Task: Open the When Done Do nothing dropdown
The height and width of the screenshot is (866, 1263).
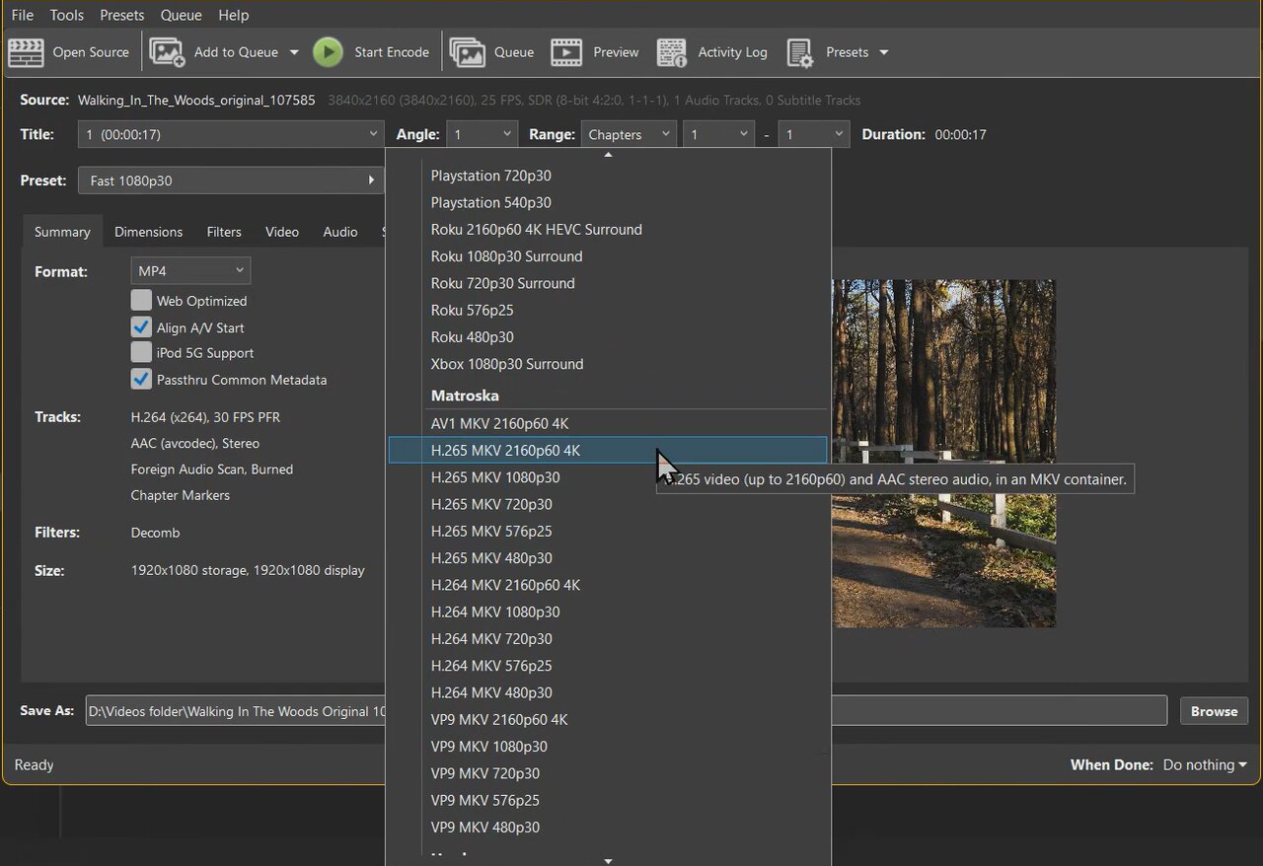Action: [x=1205, y=764]
